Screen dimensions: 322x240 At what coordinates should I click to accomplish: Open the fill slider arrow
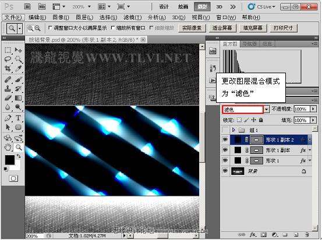coord(313,120)
